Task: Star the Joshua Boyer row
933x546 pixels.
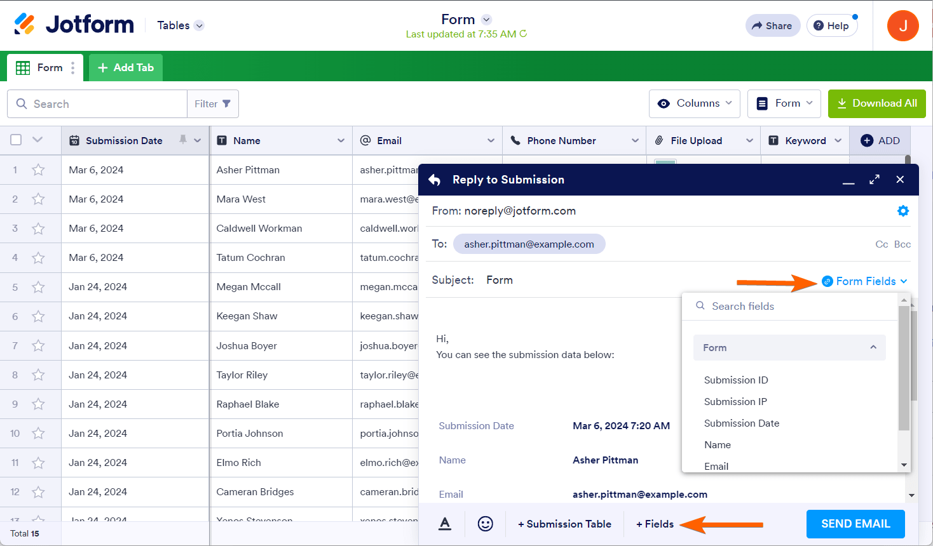Action: click(39, 345)
